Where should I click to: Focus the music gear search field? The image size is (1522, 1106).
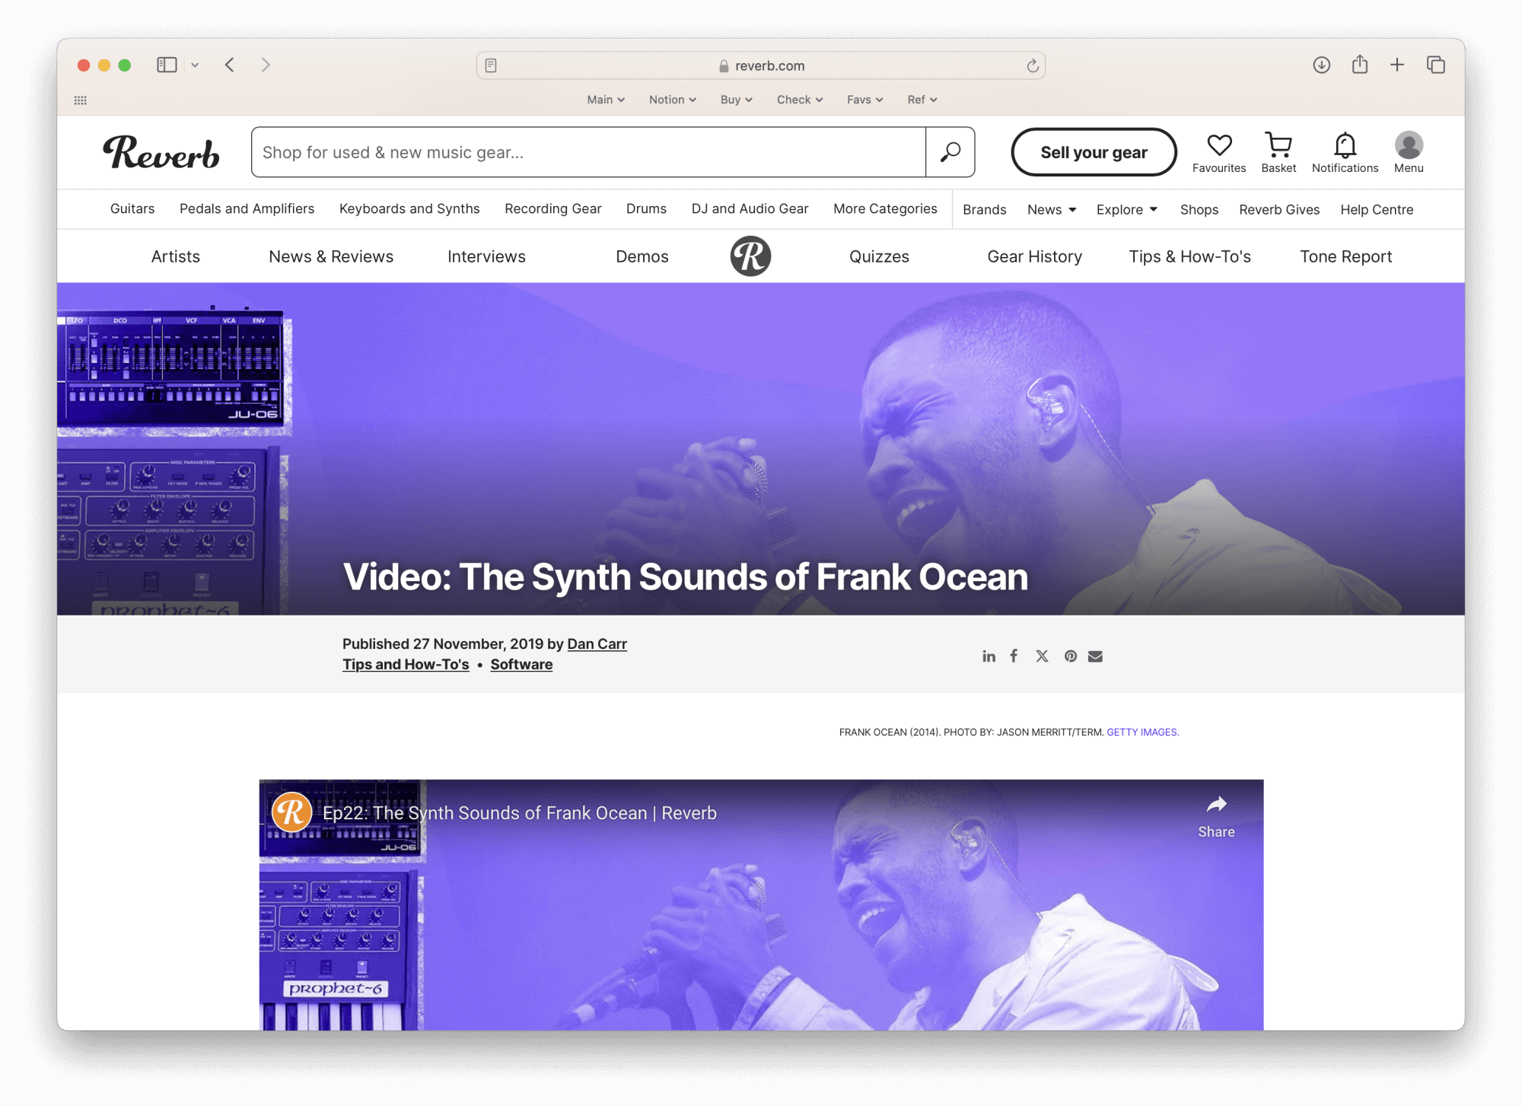(x=588, y=152)
